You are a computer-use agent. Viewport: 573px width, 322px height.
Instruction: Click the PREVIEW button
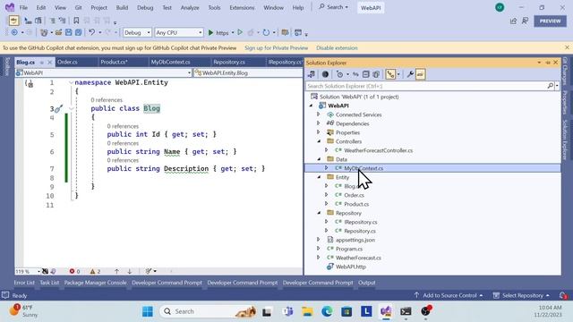point(550,21)
